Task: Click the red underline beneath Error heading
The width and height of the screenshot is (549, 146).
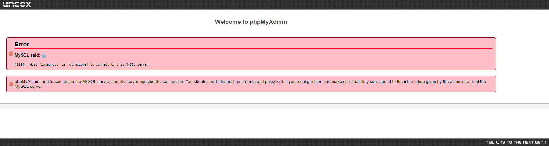Action: [x=253, y=48]
